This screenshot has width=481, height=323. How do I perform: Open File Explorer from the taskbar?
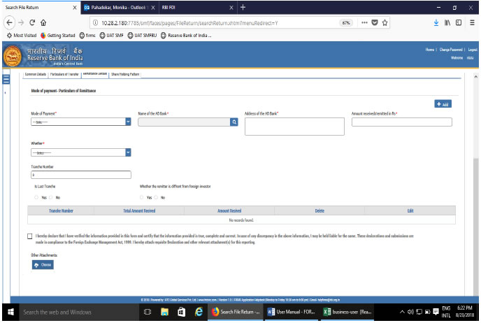165,312
